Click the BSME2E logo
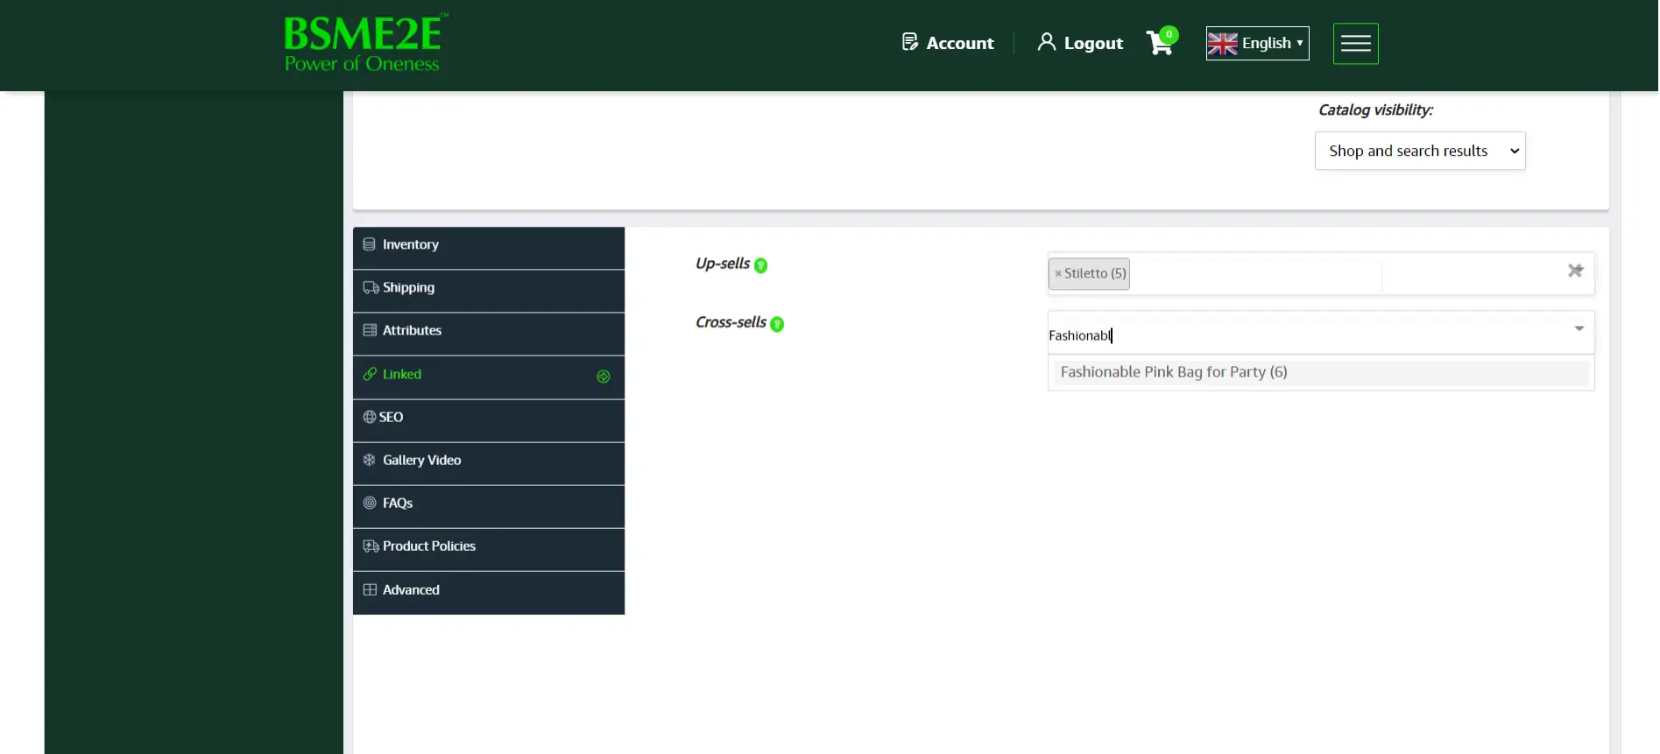The height and width of the screenshot is (754, 1660). coord(365,43)
